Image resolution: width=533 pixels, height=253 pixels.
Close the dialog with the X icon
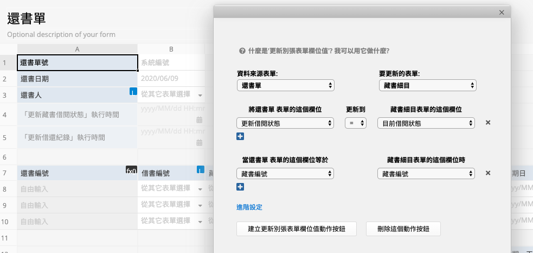[502, 12]
